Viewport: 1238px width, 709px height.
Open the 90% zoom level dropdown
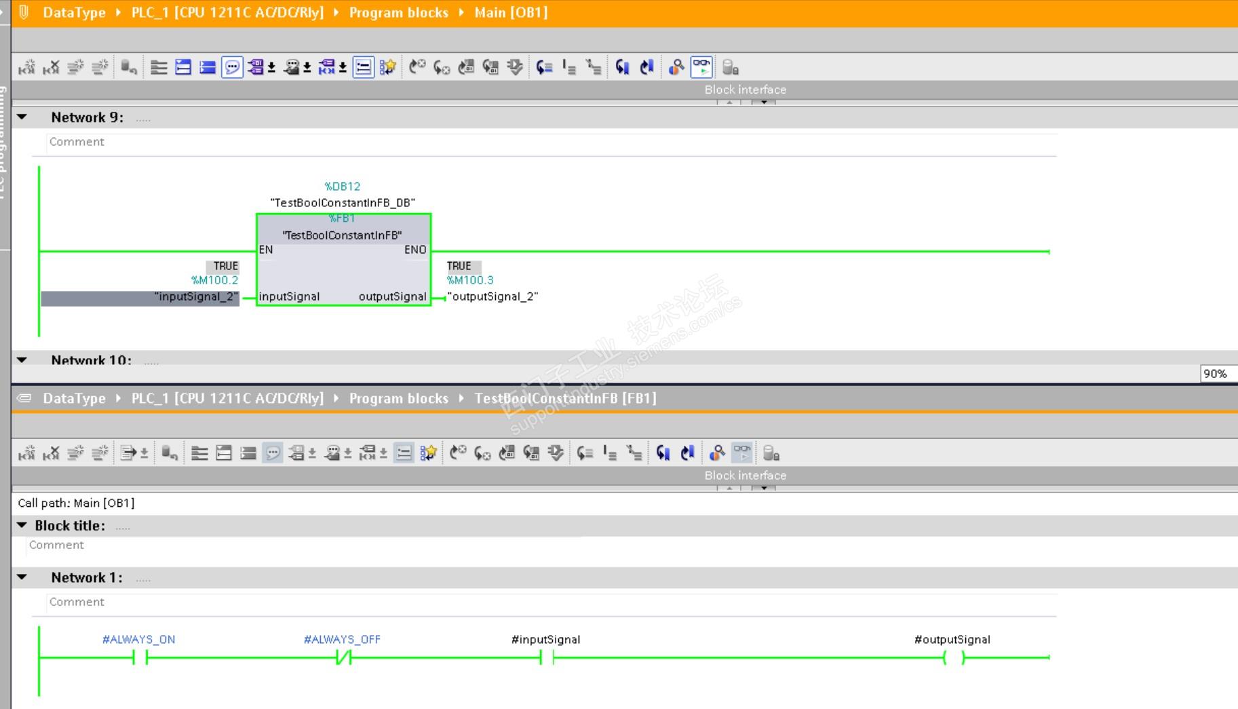[x=1218, y=374]
